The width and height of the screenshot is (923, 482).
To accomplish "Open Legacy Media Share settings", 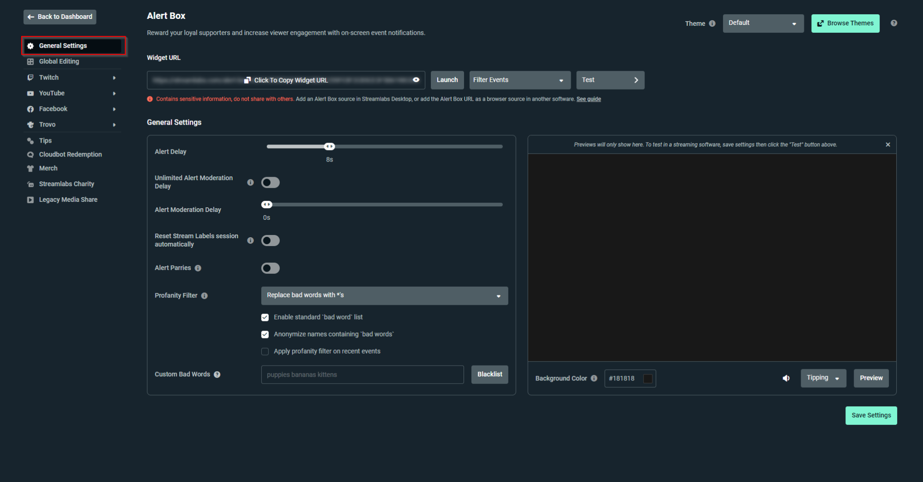I will [72, 200].
